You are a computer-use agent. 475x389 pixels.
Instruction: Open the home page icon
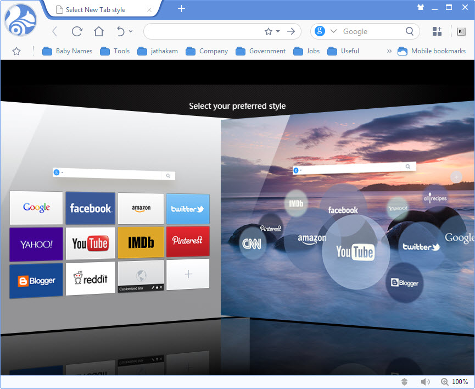pyautogui.click(x=99, y=31)
